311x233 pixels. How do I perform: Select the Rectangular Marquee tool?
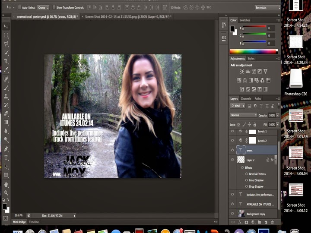[x=6, y=35]
